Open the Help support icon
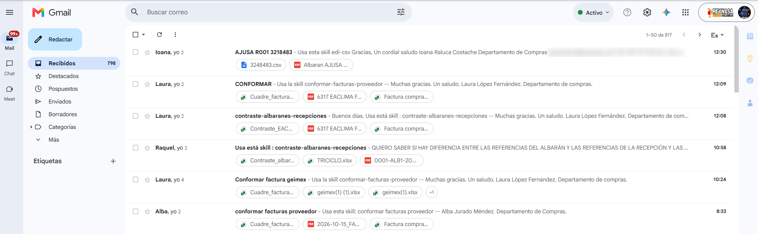 [627, 12]
